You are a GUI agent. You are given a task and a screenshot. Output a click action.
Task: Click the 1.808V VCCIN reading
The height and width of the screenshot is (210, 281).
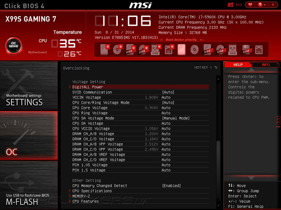point(151,97)
